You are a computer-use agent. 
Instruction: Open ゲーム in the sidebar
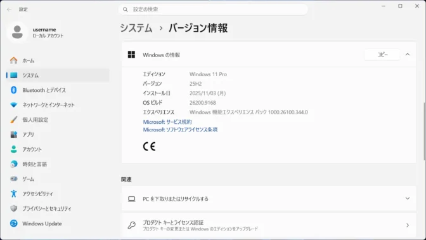[58, 179]
